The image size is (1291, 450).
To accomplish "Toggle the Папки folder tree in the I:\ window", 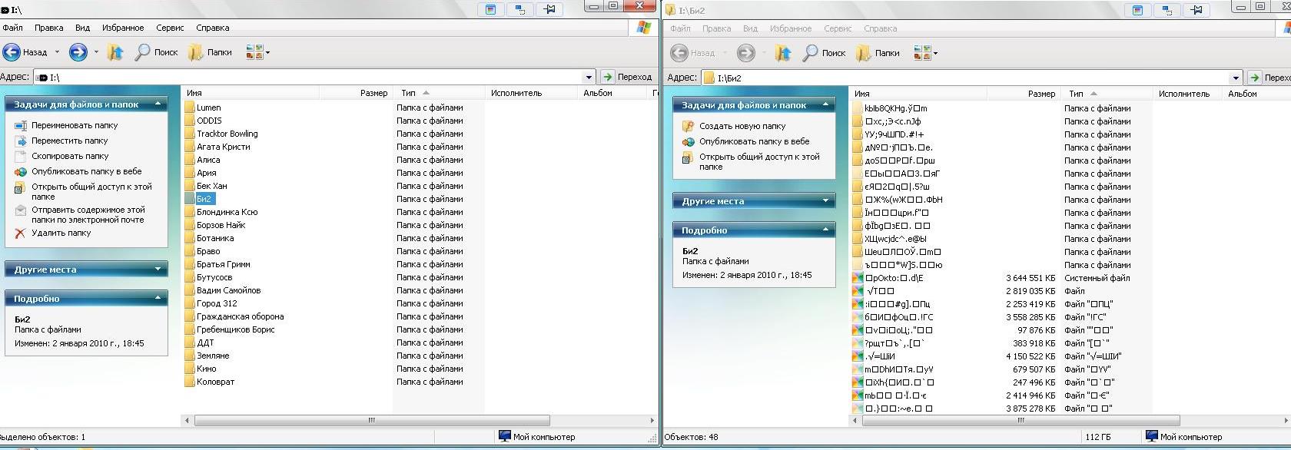I will [x=210, y=52].
